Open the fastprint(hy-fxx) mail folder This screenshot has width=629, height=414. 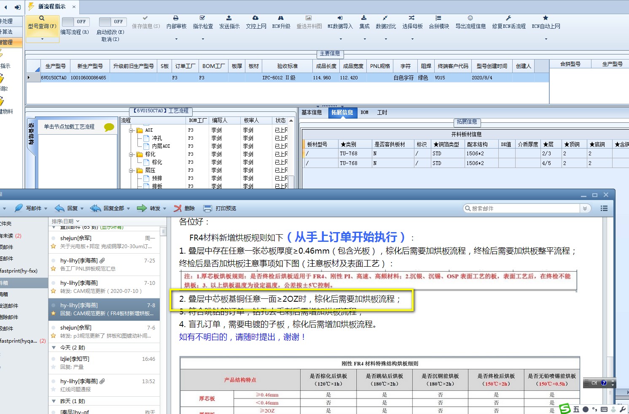tap(19, 271)
